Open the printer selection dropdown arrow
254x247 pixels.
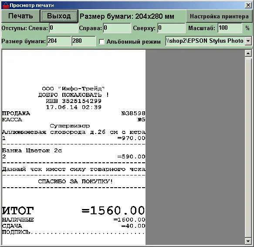pyautogui.click(x=248, y=41)
